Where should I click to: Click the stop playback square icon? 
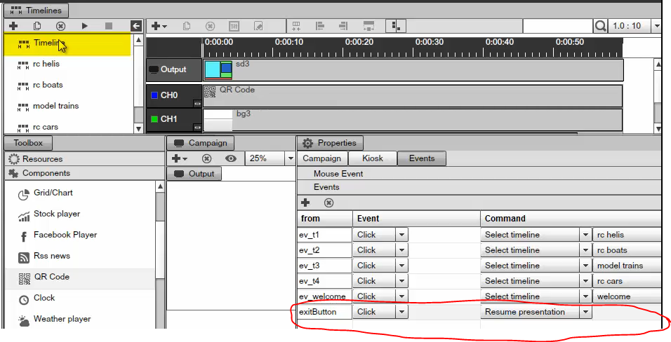(108, 26)
